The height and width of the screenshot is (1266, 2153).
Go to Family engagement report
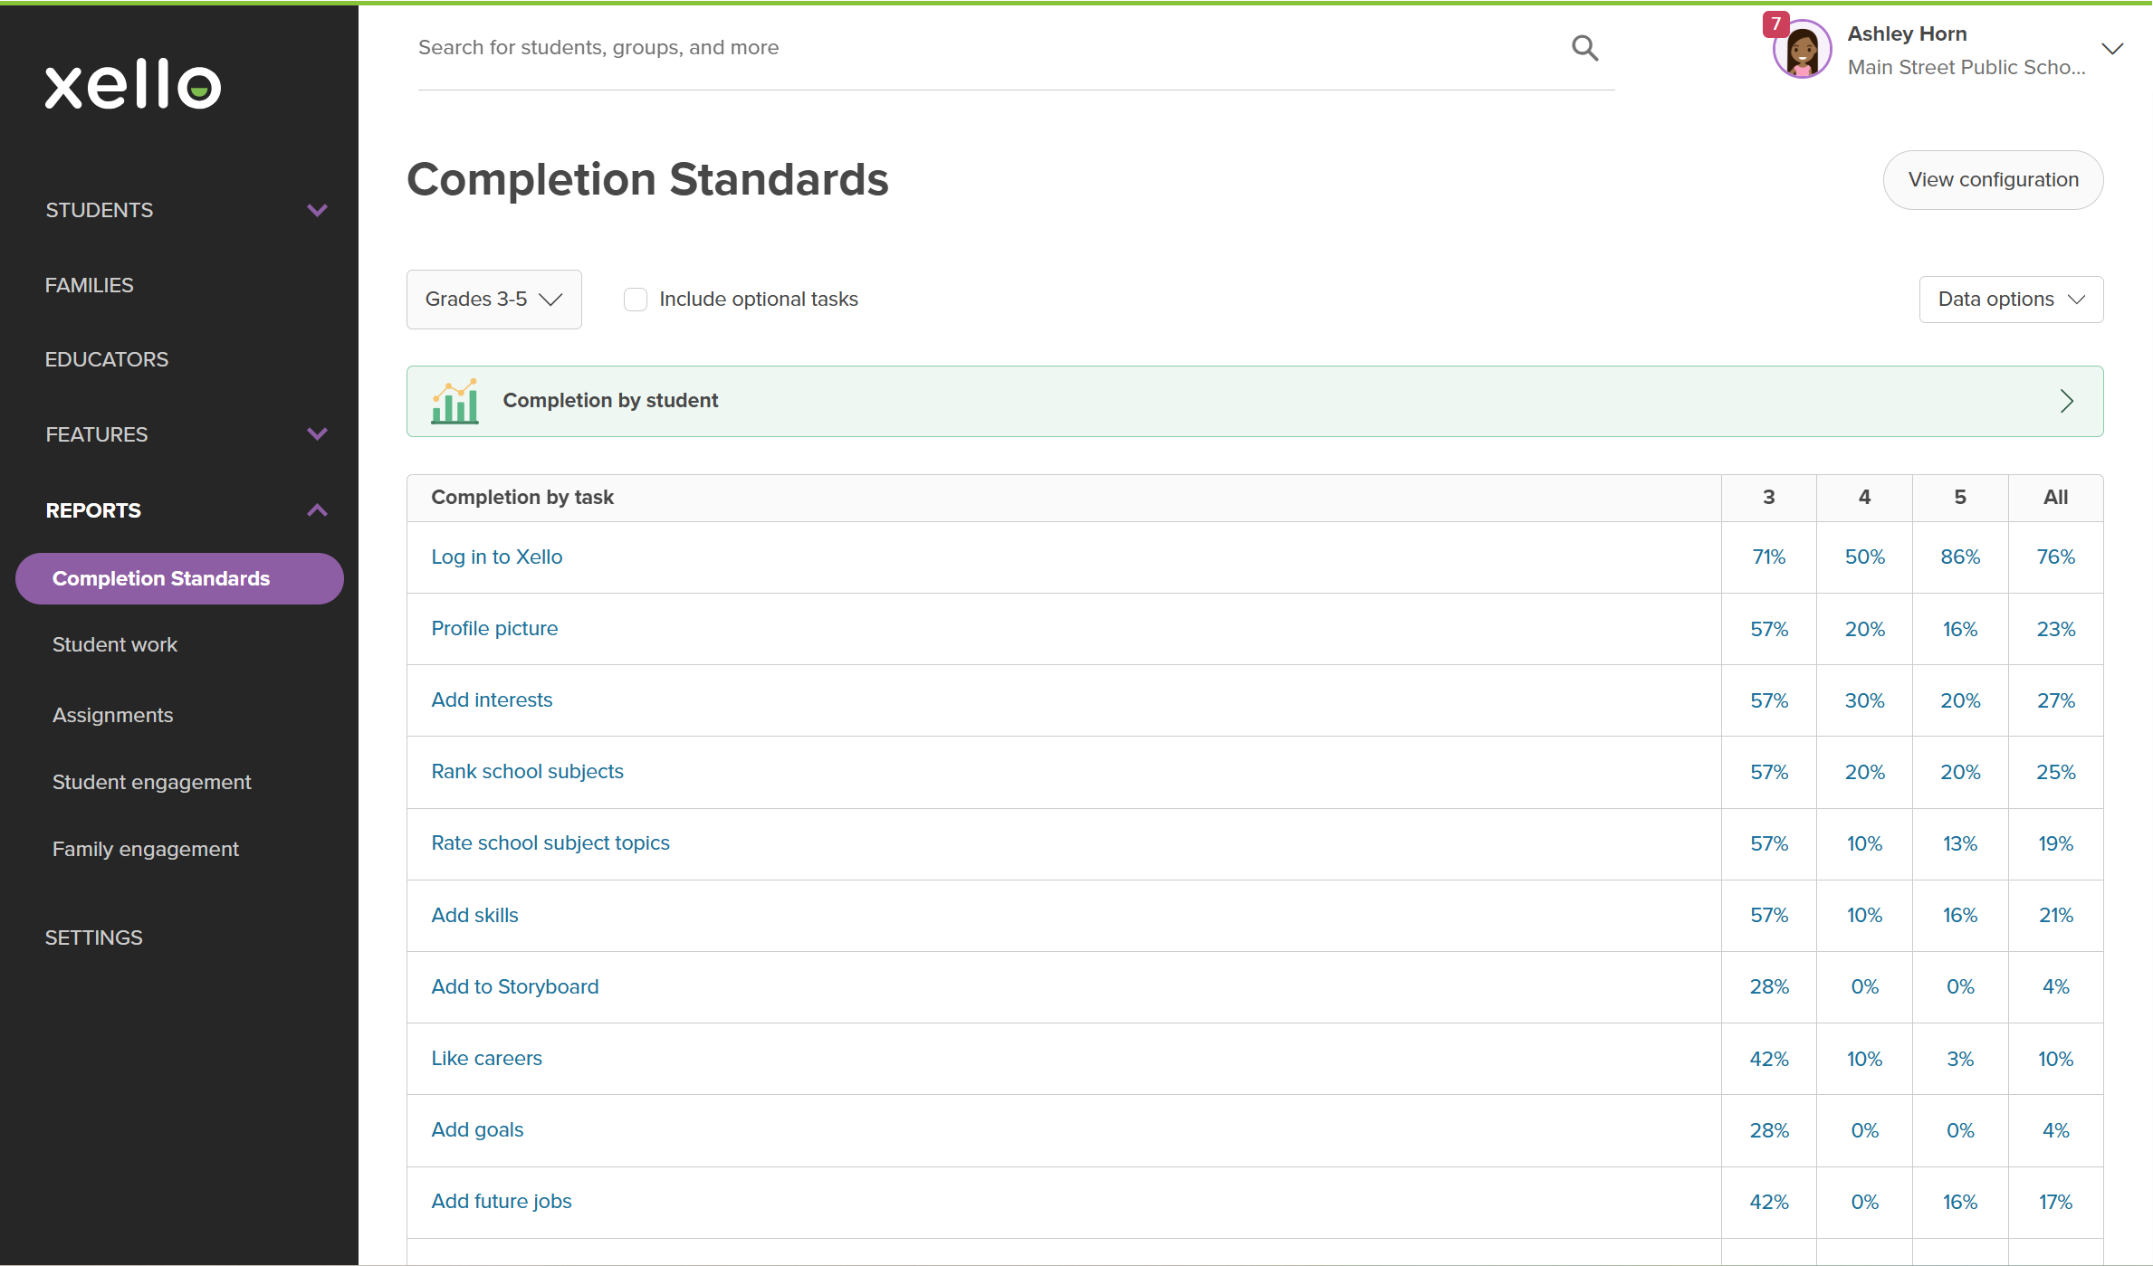[x=146, y=849]
